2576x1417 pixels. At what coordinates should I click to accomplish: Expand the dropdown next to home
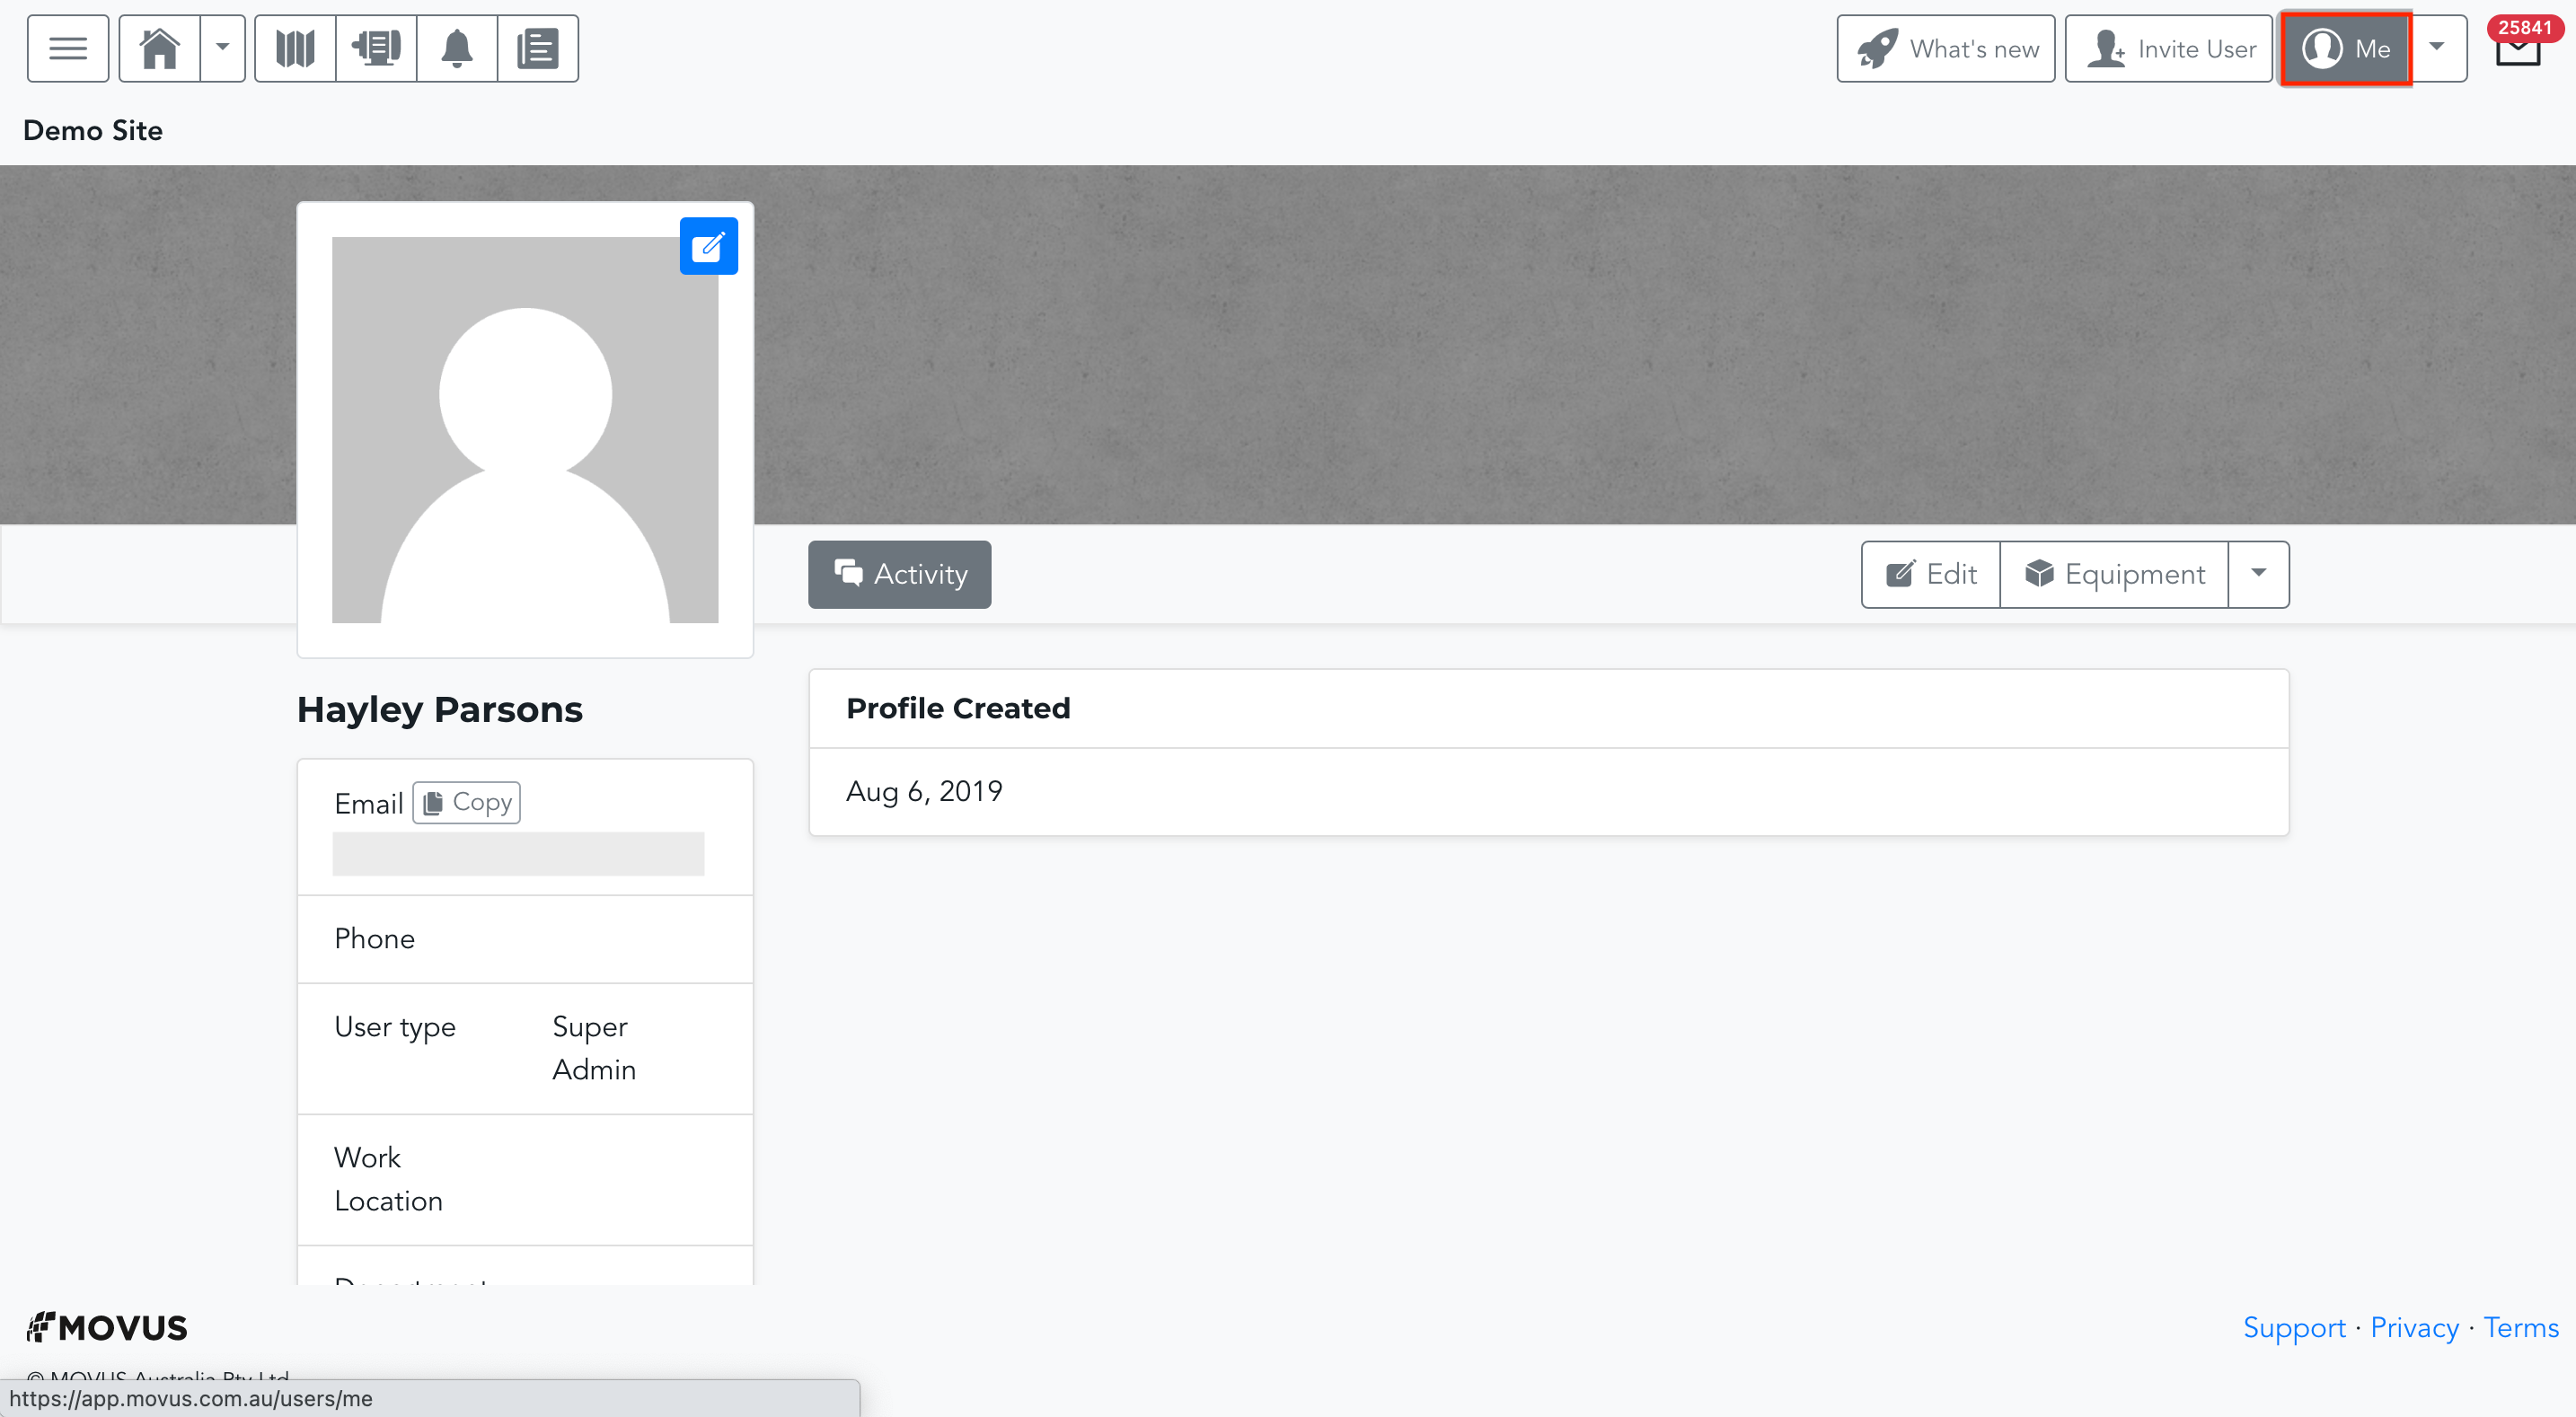pyautogui.click(x=223, y=48)
